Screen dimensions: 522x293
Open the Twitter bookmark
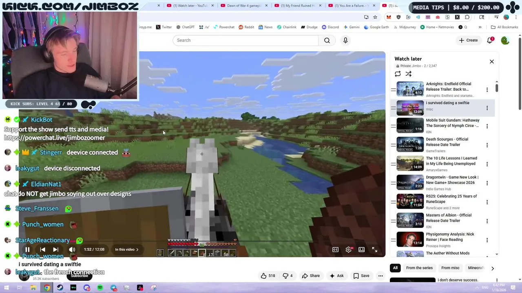pos(164,27)
